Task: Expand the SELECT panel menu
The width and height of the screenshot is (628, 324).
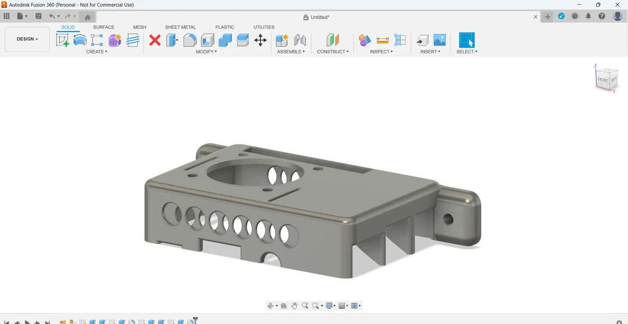Action: point(467,52)
